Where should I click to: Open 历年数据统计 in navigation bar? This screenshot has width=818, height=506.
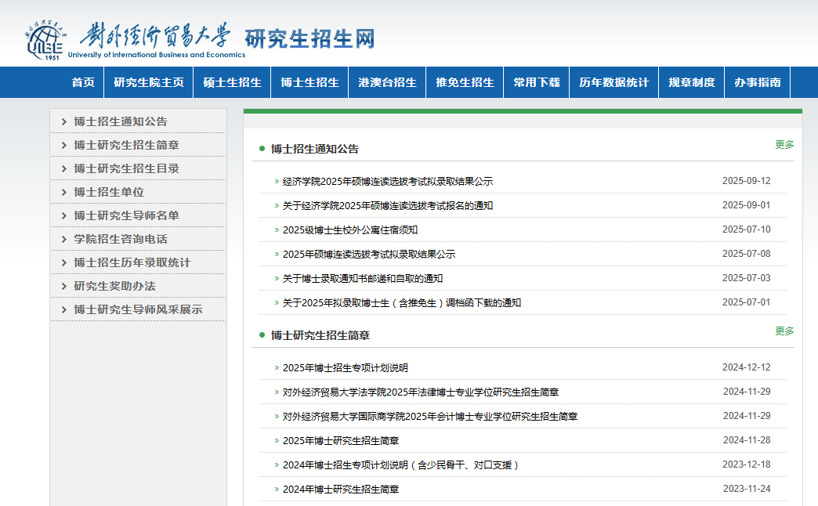613,82
